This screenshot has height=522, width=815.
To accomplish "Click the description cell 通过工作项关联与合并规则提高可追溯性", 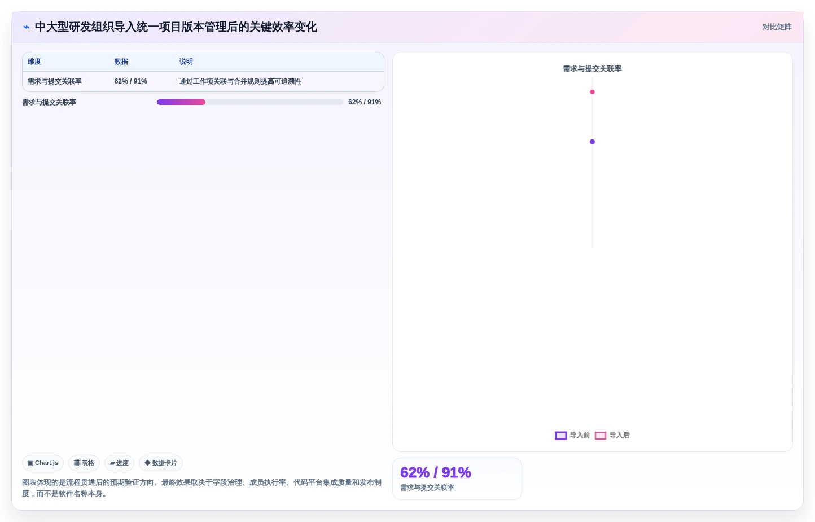I will (240, 81).
